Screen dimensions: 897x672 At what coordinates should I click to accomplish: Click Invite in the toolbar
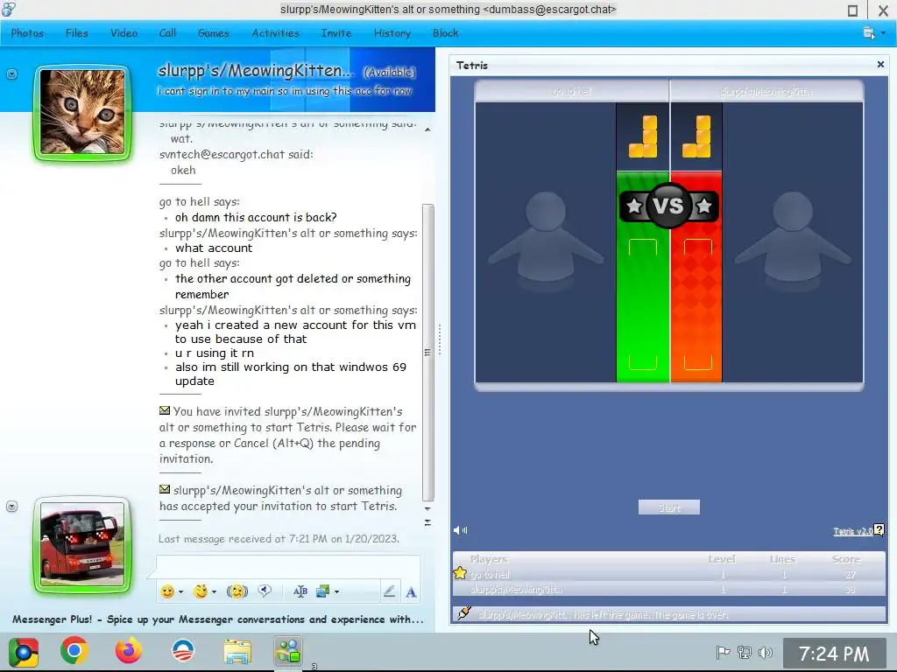pos(336,33)
